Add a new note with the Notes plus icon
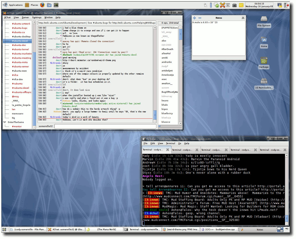Viewport: 296px width, 239px height. click(194, 18)
